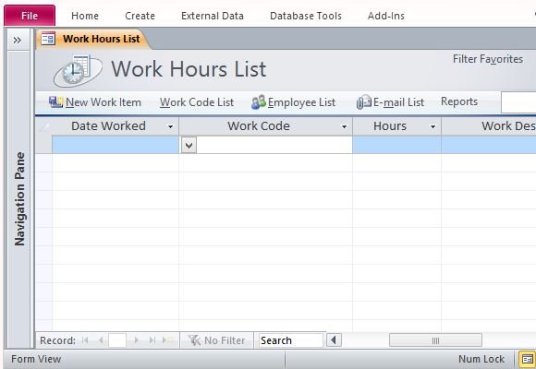536x369 pixels.
Task: Click the Date Worked column header
Action: (116, 126)
